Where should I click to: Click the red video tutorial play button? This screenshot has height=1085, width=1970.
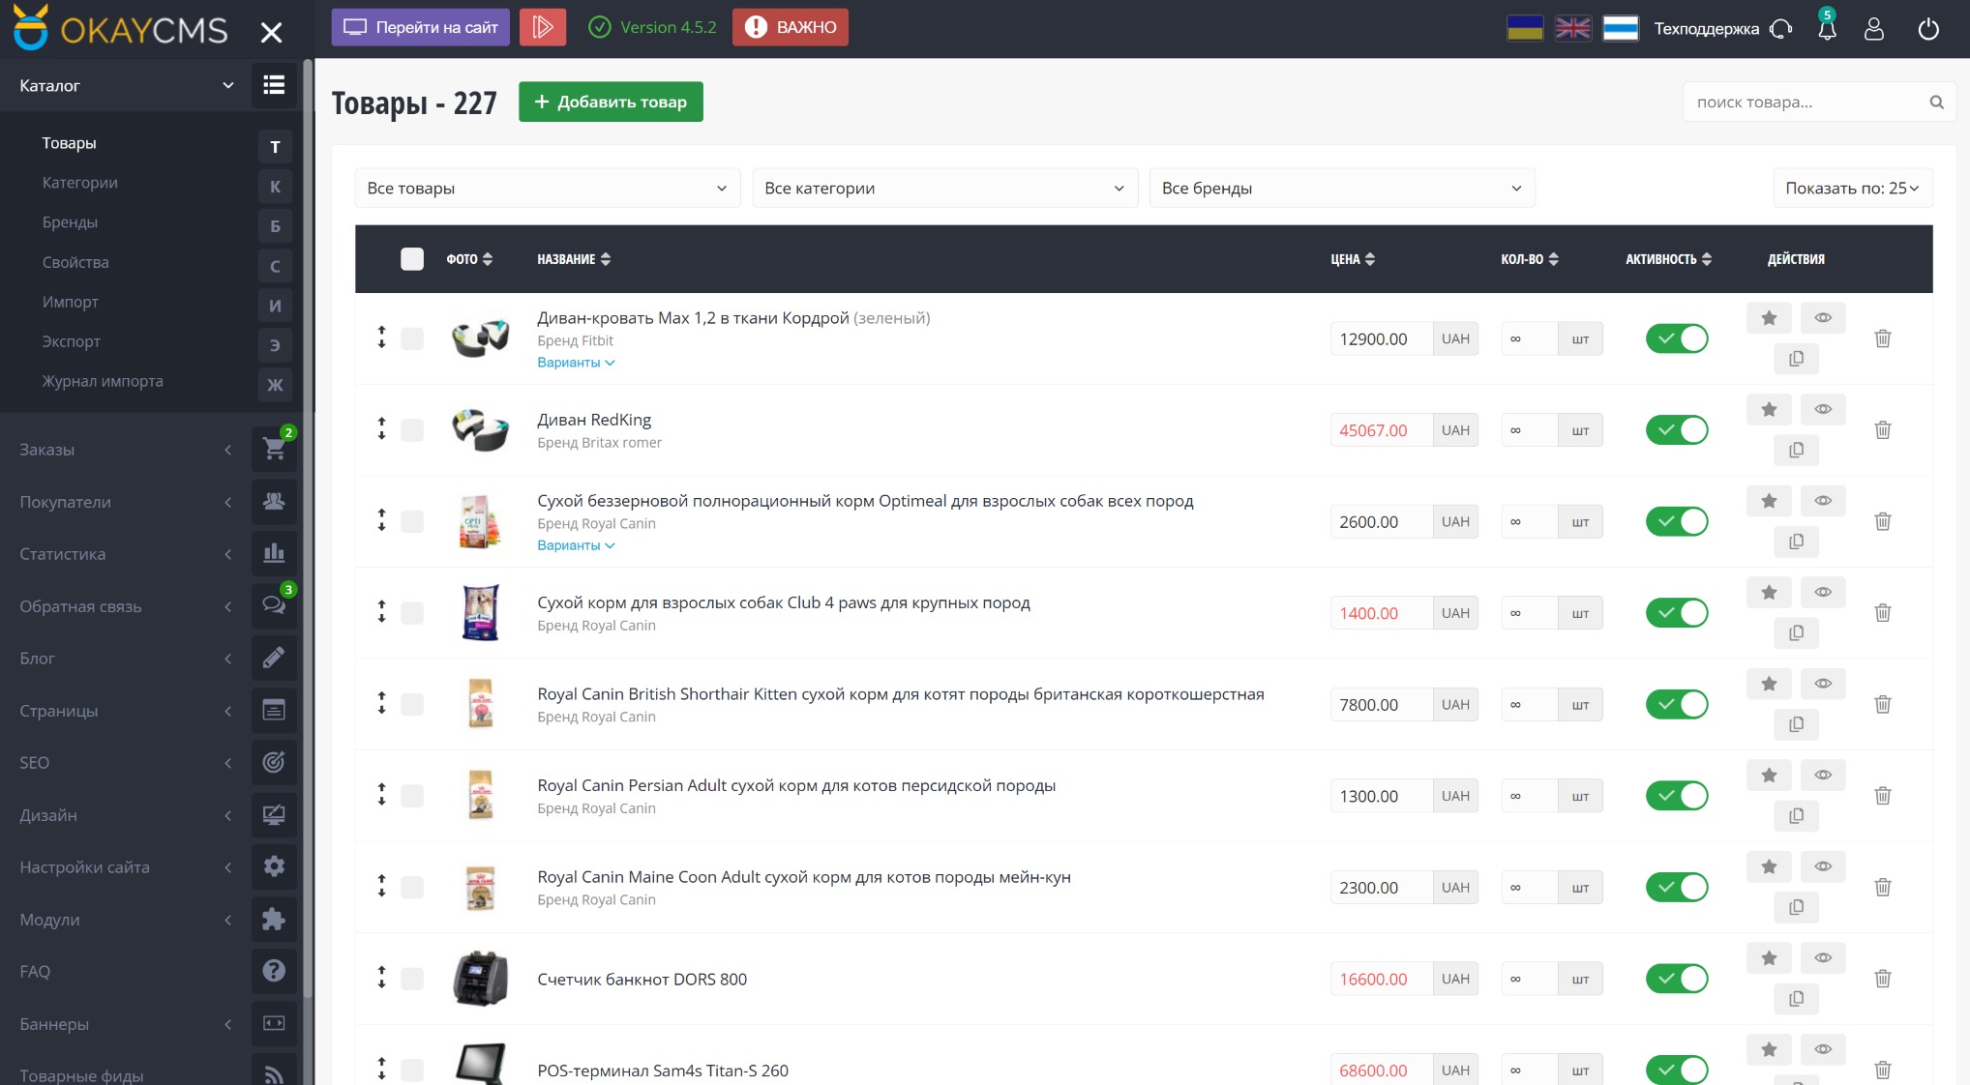tap(543, 27)
